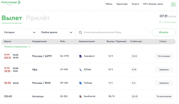Image resolution: width=179 pixels, height=104 pixels.
Task: Click Задержан status for flight DP-160
Action: point(164,83)
